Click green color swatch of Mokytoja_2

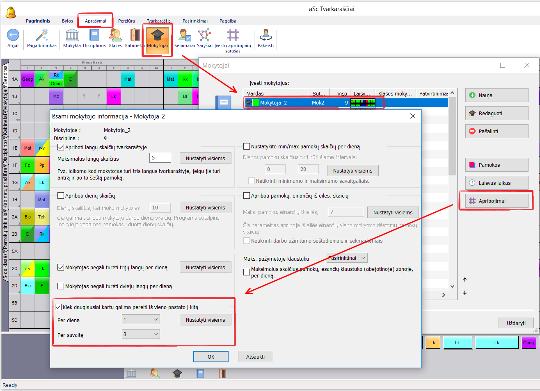(x=256, y=102)
